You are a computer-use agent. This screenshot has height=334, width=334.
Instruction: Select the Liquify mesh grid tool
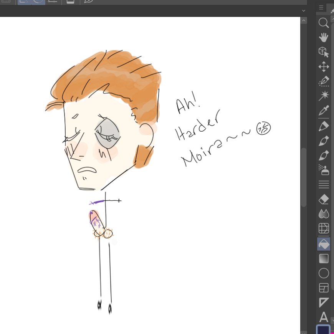tap(324, 228)
